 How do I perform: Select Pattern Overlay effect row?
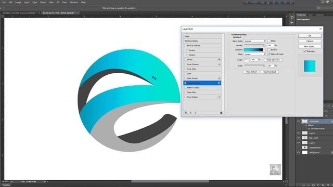(x=202, y=88)
